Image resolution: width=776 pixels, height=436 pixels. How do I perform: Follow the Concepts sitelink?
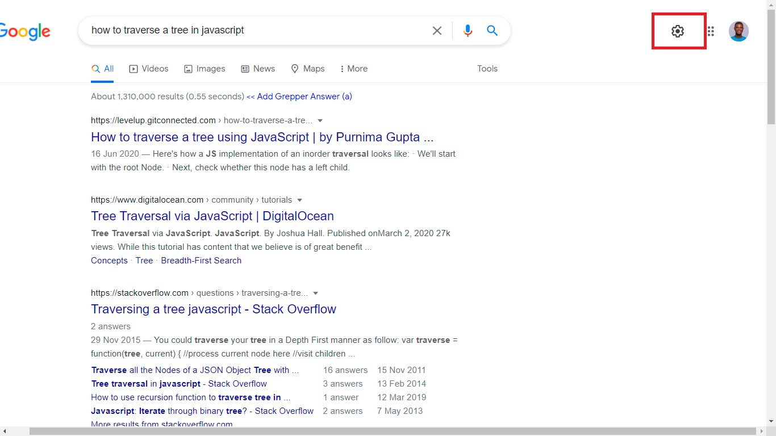pos(109,261)
